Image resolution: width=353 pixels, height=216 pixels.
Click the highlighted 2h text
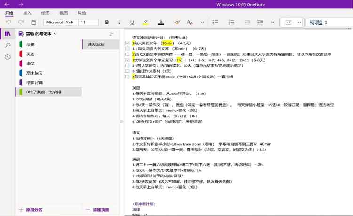tap(179, 60)
